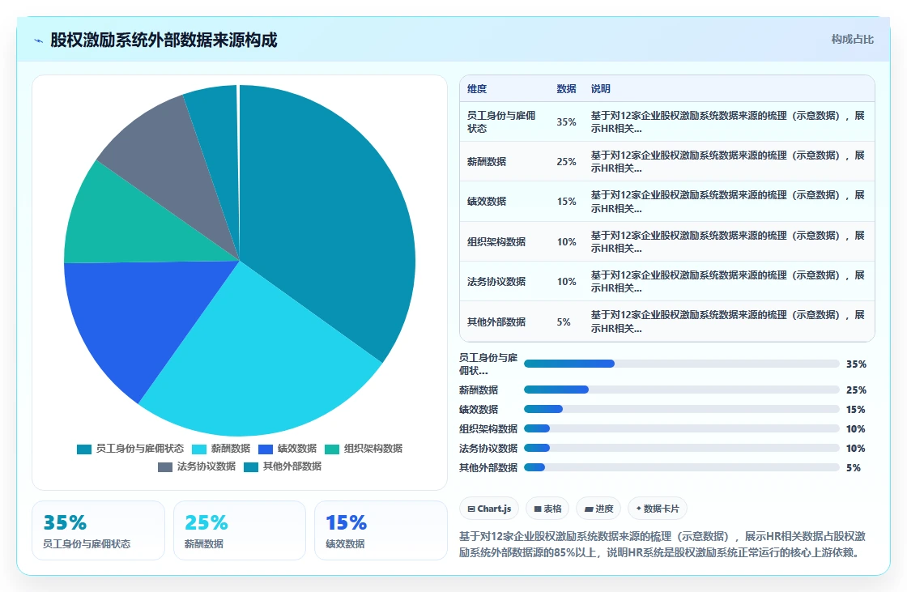Click the 数据 column header

click(x=566, y=88)
